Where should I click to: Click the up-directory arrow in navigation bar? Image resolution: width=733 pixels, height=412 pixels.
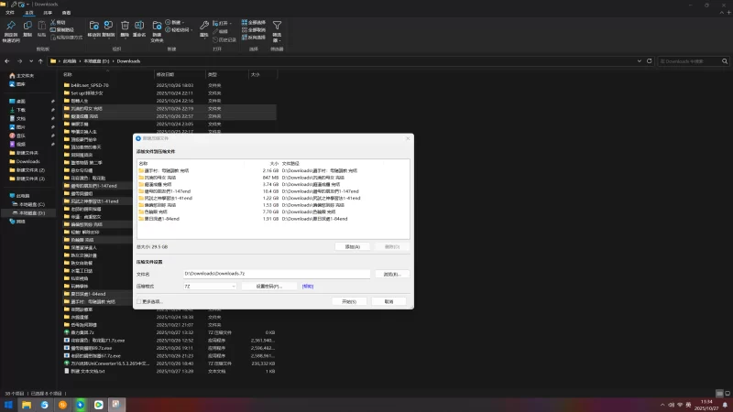(x=41, y=61)
